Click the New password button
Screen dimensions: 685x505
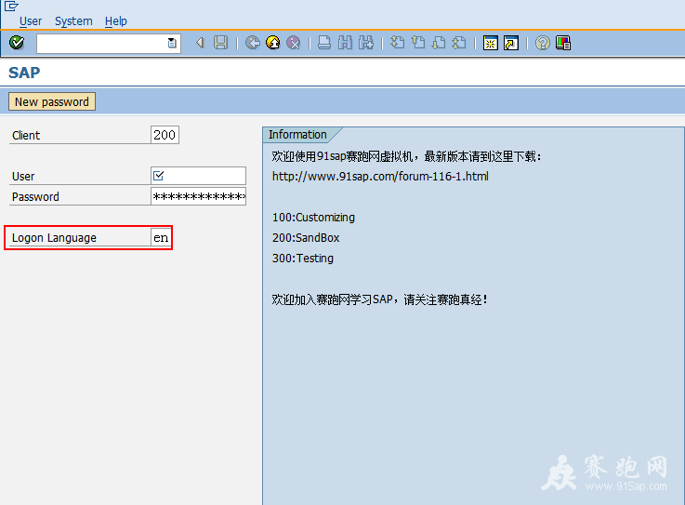(x=52, y=102)
